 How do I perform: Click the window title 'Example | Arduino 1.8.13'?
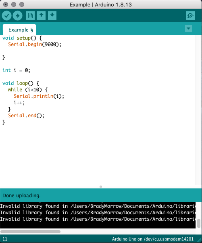101,4
